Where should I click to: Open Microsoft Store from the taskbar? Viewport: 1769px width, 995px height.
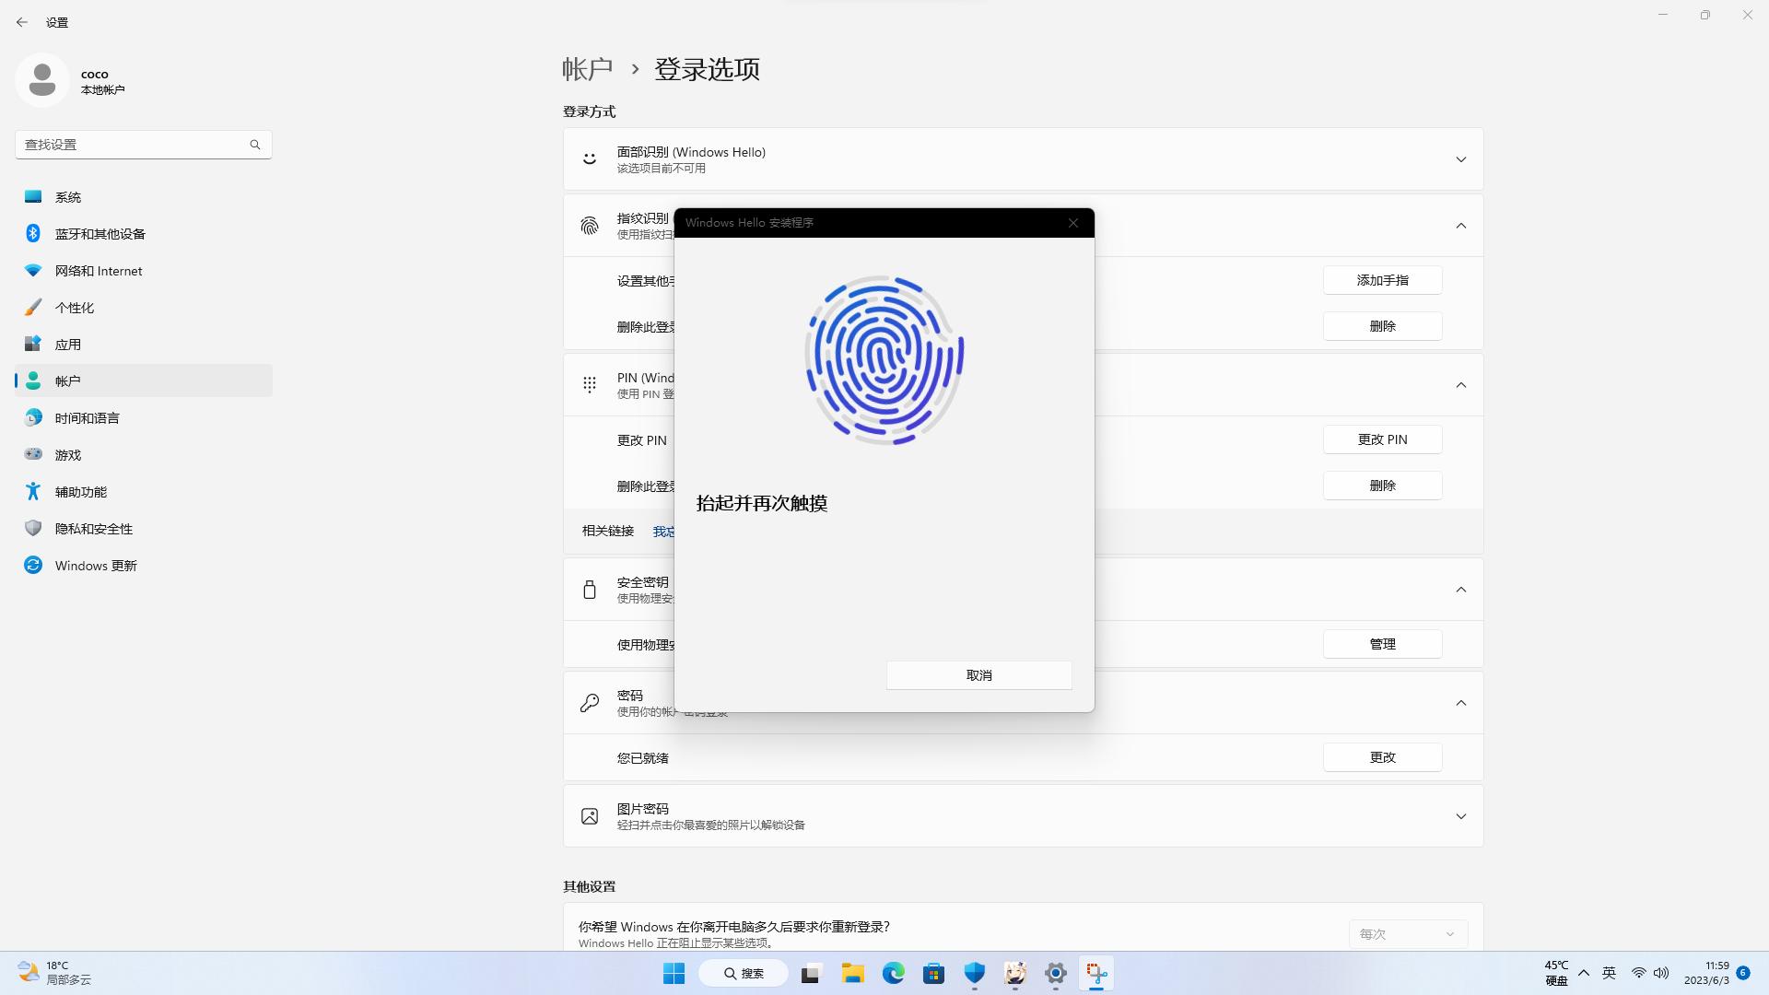coord(933,973)
